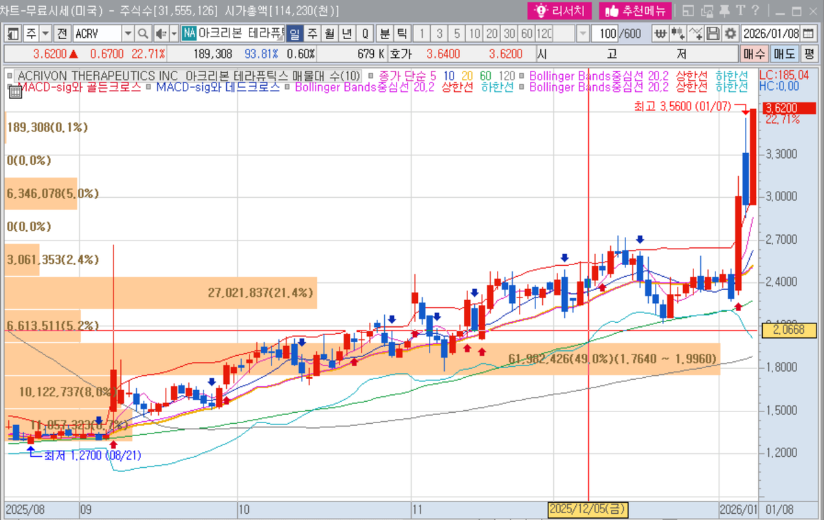Viewport: 824px width, 520px height.
Task: Click the 93.81% value in quote row
Action: pos(260,54)
